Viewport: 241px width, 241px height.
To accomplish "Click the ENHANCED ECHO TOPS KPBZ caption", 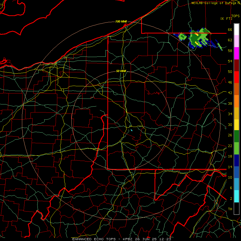I will [122, 239].
